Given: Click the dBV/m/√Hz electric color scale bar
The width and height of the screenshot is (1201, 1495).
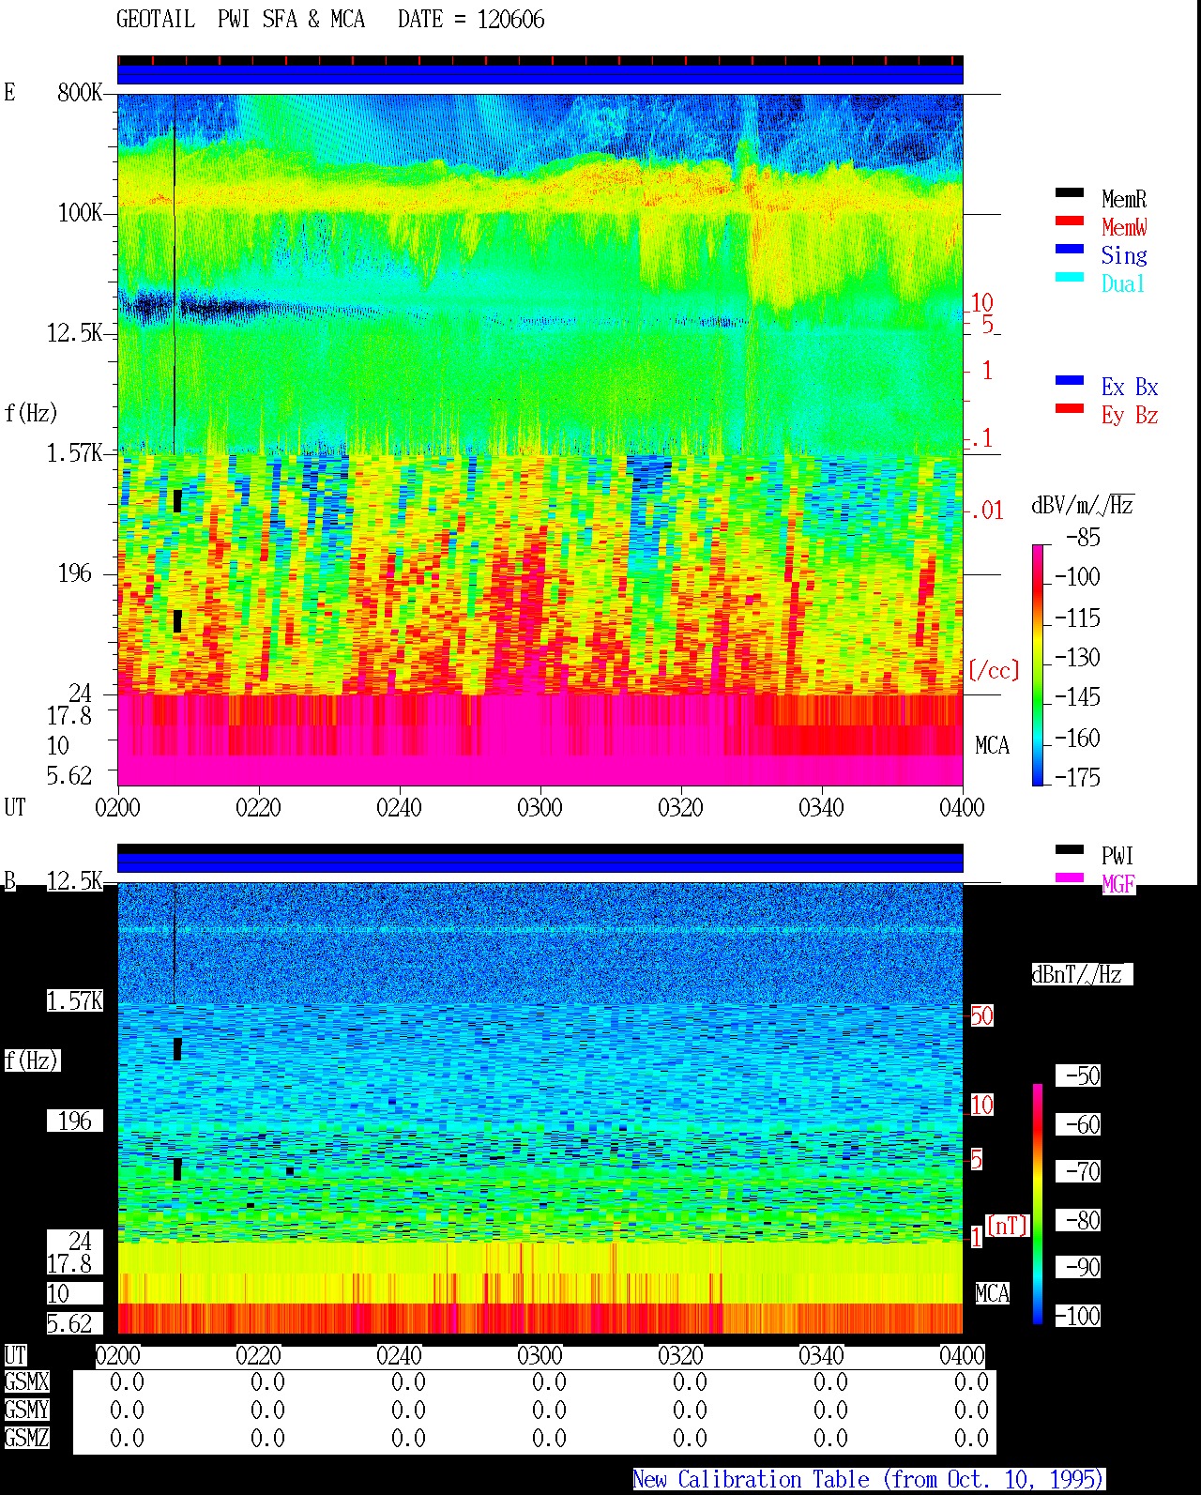Looking at the screenshot, I should coord(1038,664).
